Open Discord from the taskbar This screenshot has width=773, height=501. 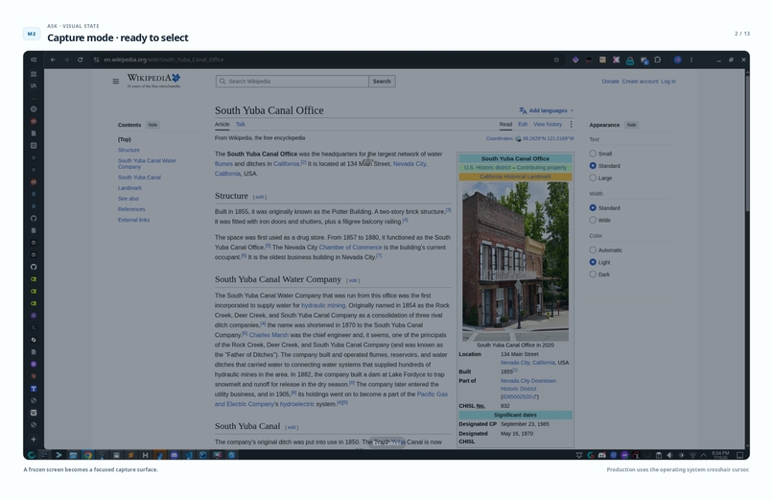[174, 455]
